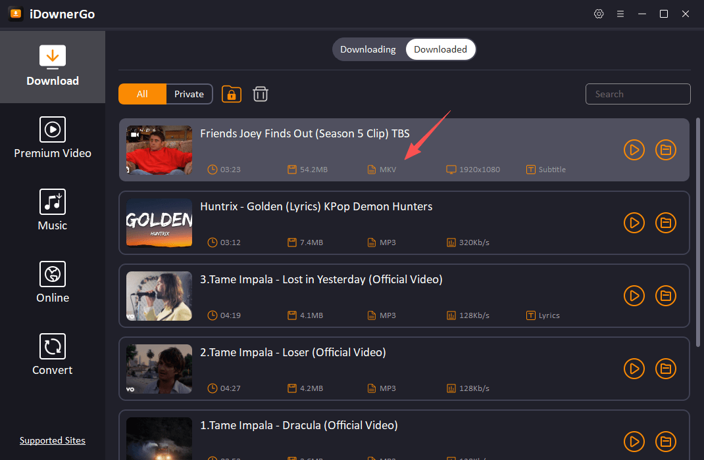Open the Premium Video section
Viewport: 704px width, 460px height.
[53, 139]
